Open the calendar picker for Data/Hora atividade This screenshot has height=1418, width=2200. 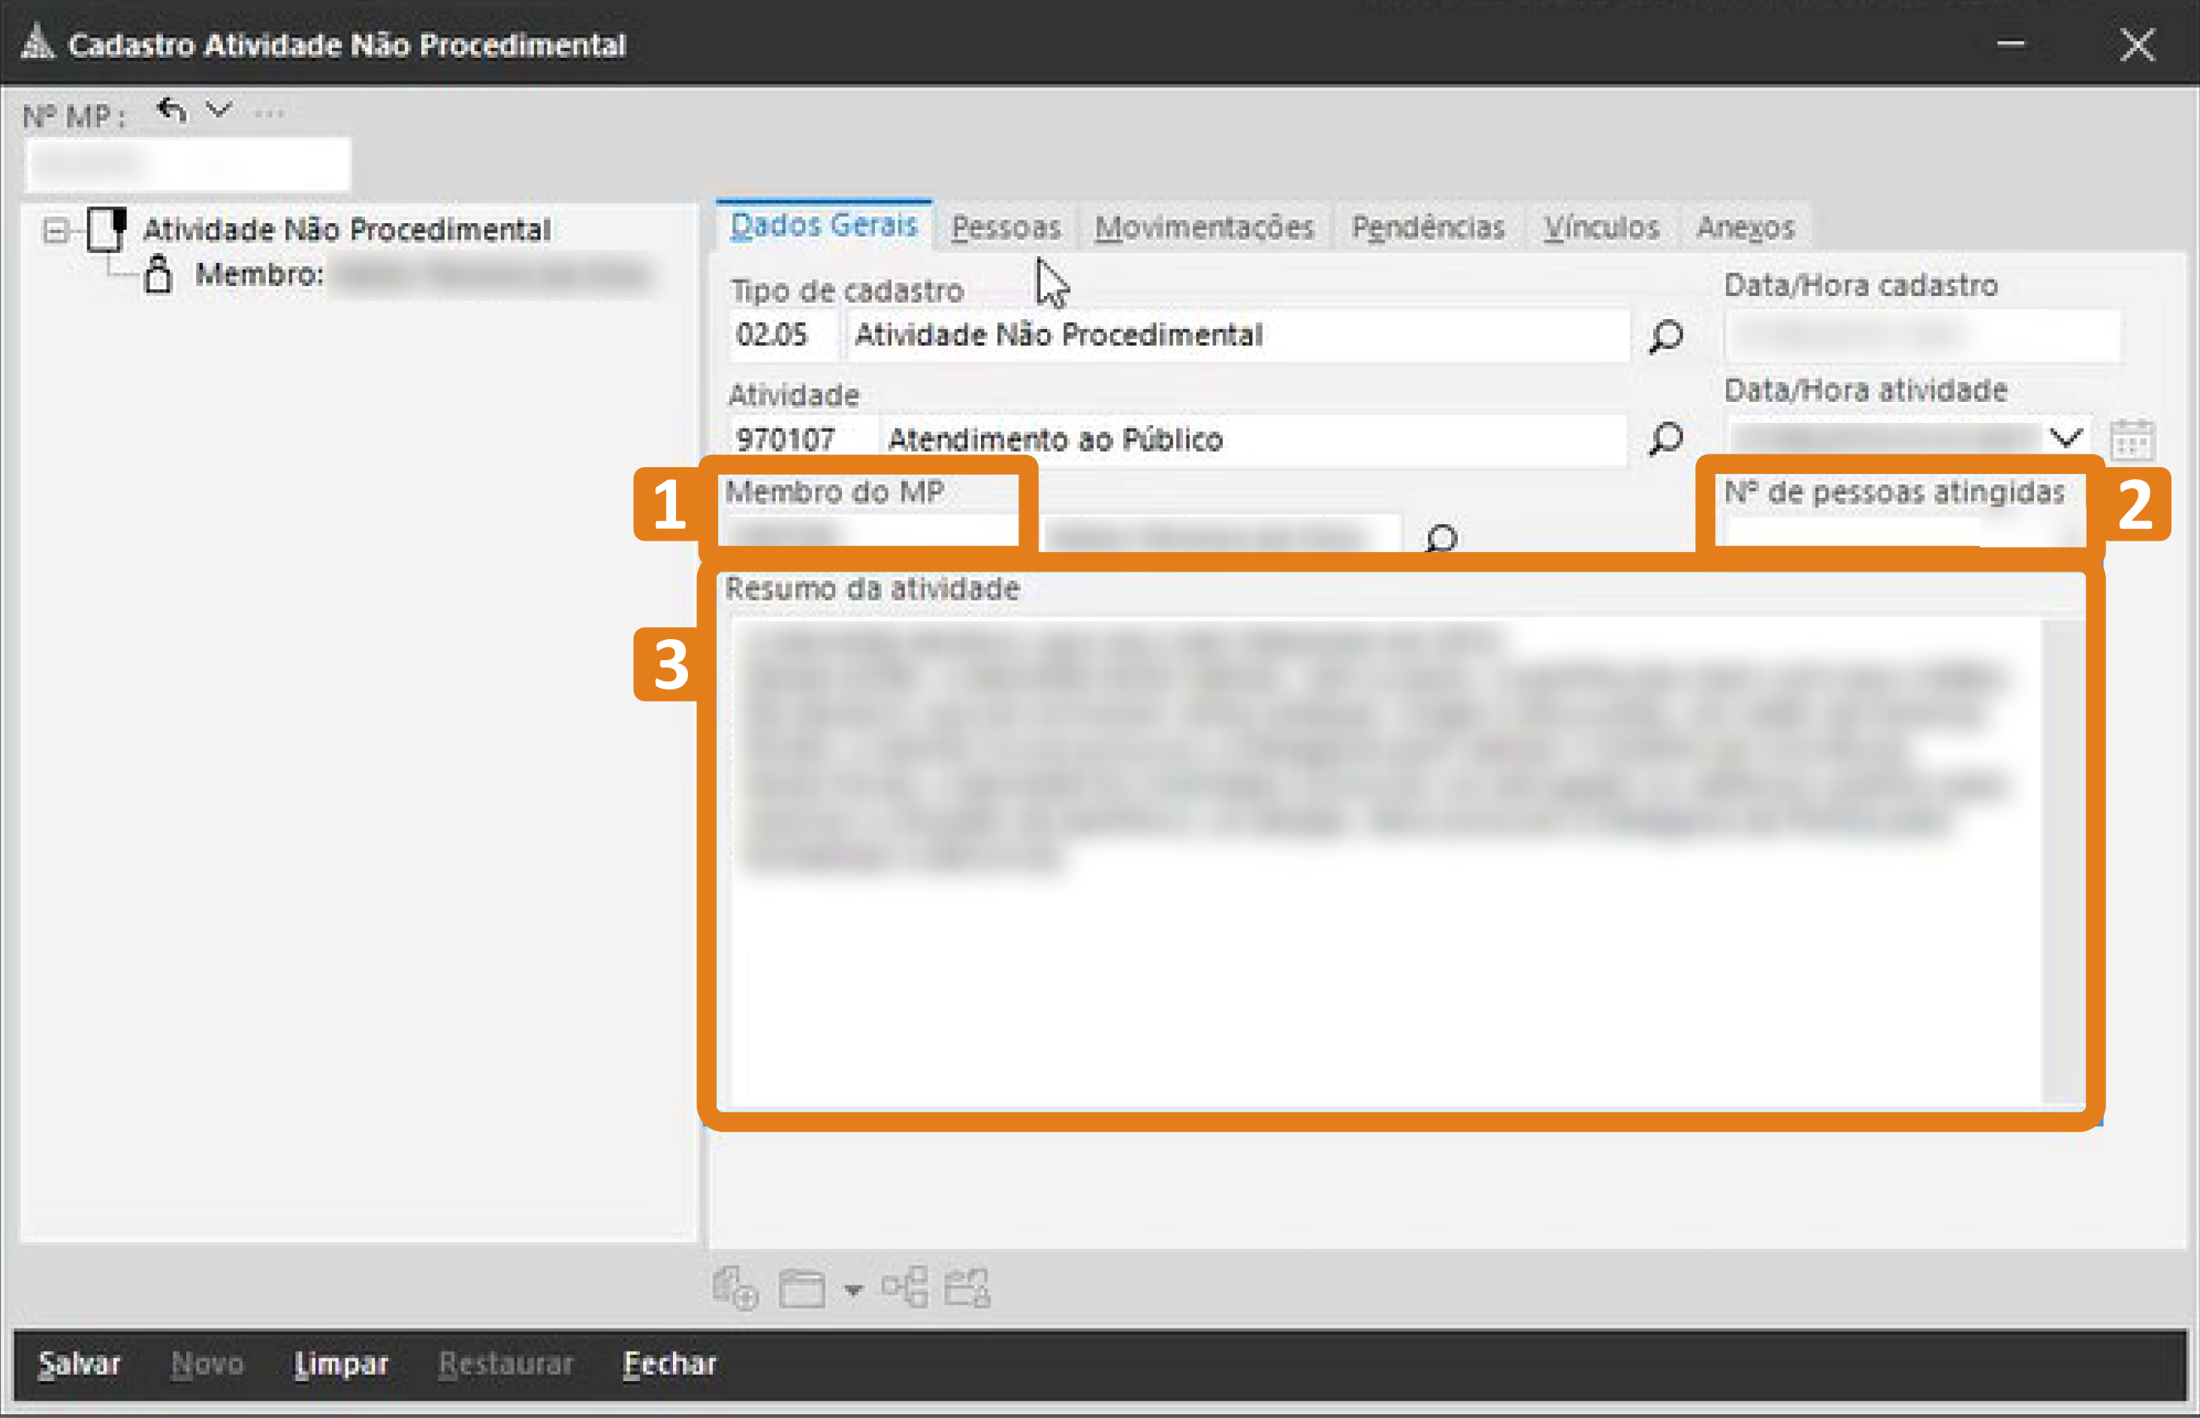[x=2131, y=439]
